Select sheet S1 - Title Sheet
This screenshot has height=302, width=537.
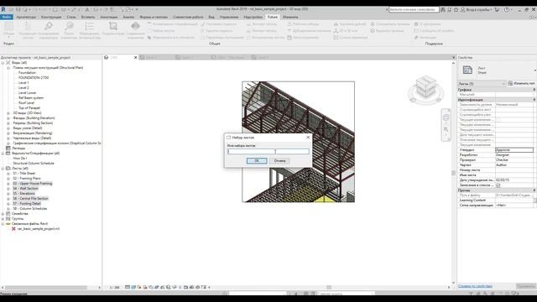tap(24, 174)
